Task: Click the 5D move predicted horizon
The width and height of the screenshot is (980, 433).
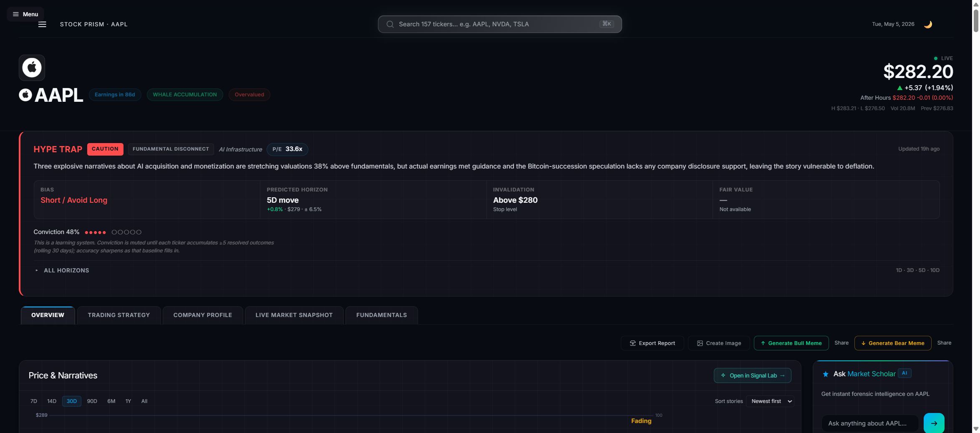Action: [282, 200]
